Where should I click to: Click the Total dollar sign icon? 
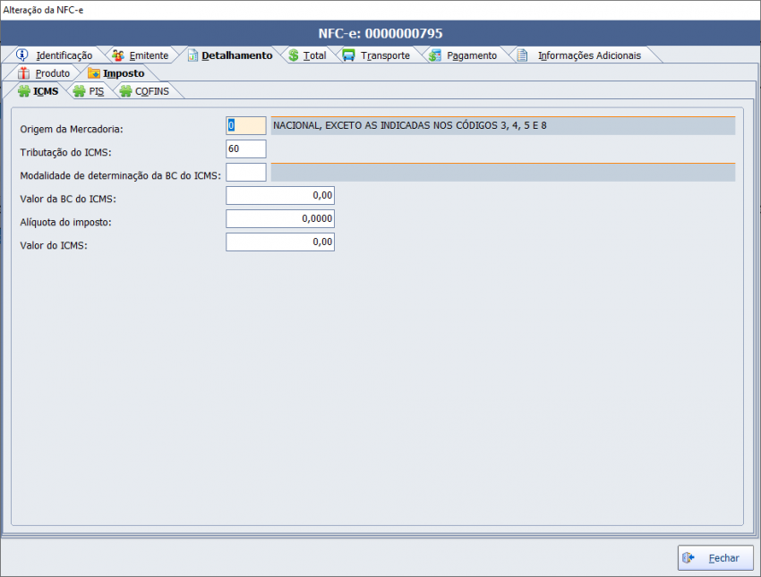click(x=293, y=55)
